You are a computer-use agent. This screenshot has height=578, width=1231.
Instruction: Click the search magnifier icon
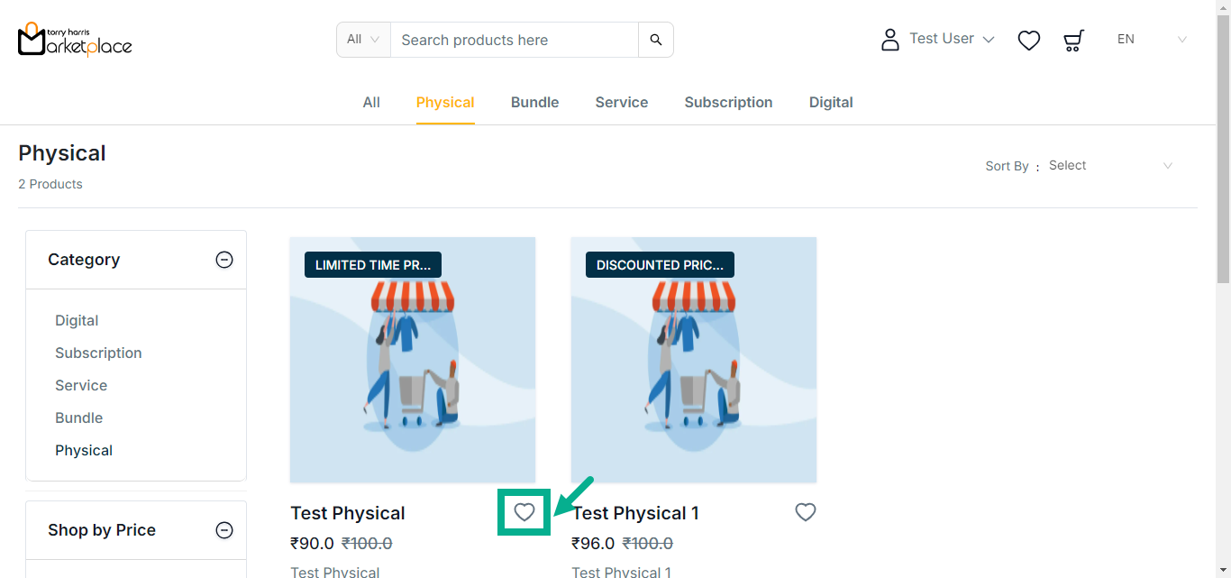656,40
